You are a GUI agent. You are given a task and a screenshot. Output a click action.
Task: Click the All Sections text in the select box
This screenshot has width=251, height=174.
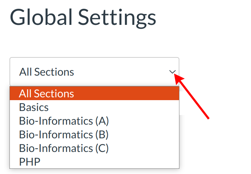pos(47,72)
